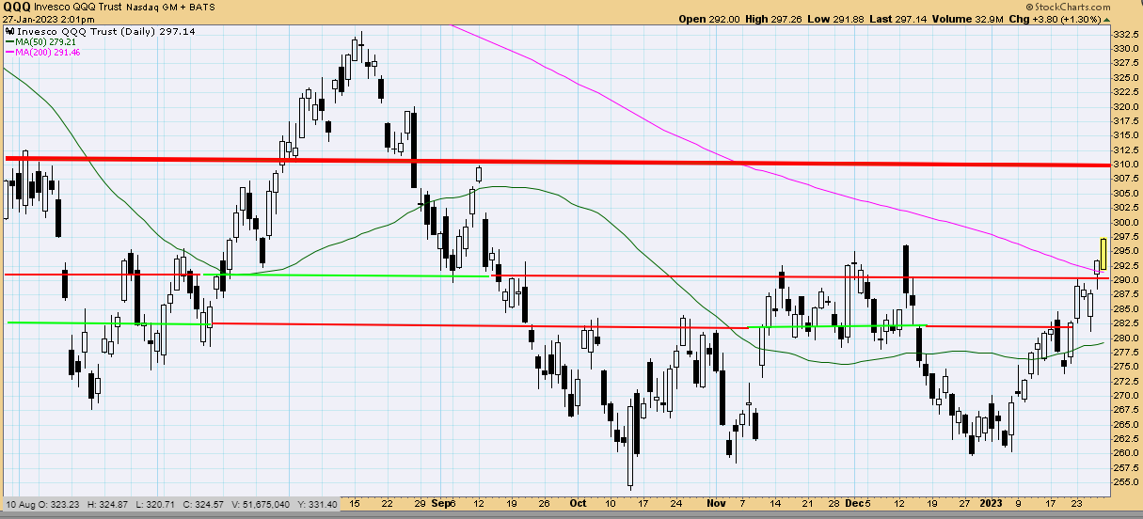Click the 255.0 price axis label
This screenshot has height=519, width=1143.
click(x=1126, y=482)
